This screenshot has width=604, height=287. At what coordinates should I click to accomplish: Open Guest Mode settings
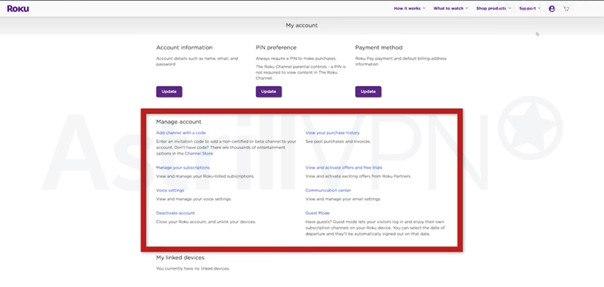pyautogui.click(x=317, y=213)
